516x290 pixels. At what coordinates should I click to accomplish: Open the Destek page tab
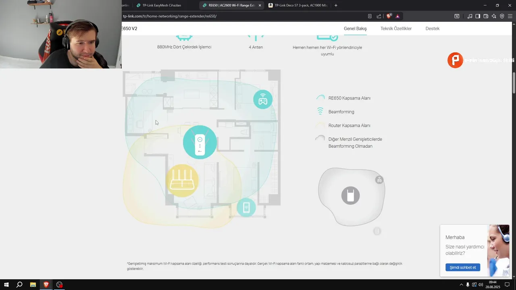tap(433, 29)
